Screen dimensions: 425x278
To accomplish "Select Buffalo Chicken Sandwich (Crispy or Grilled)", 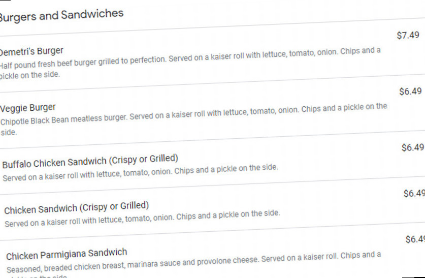I will (x=90, y=161).
